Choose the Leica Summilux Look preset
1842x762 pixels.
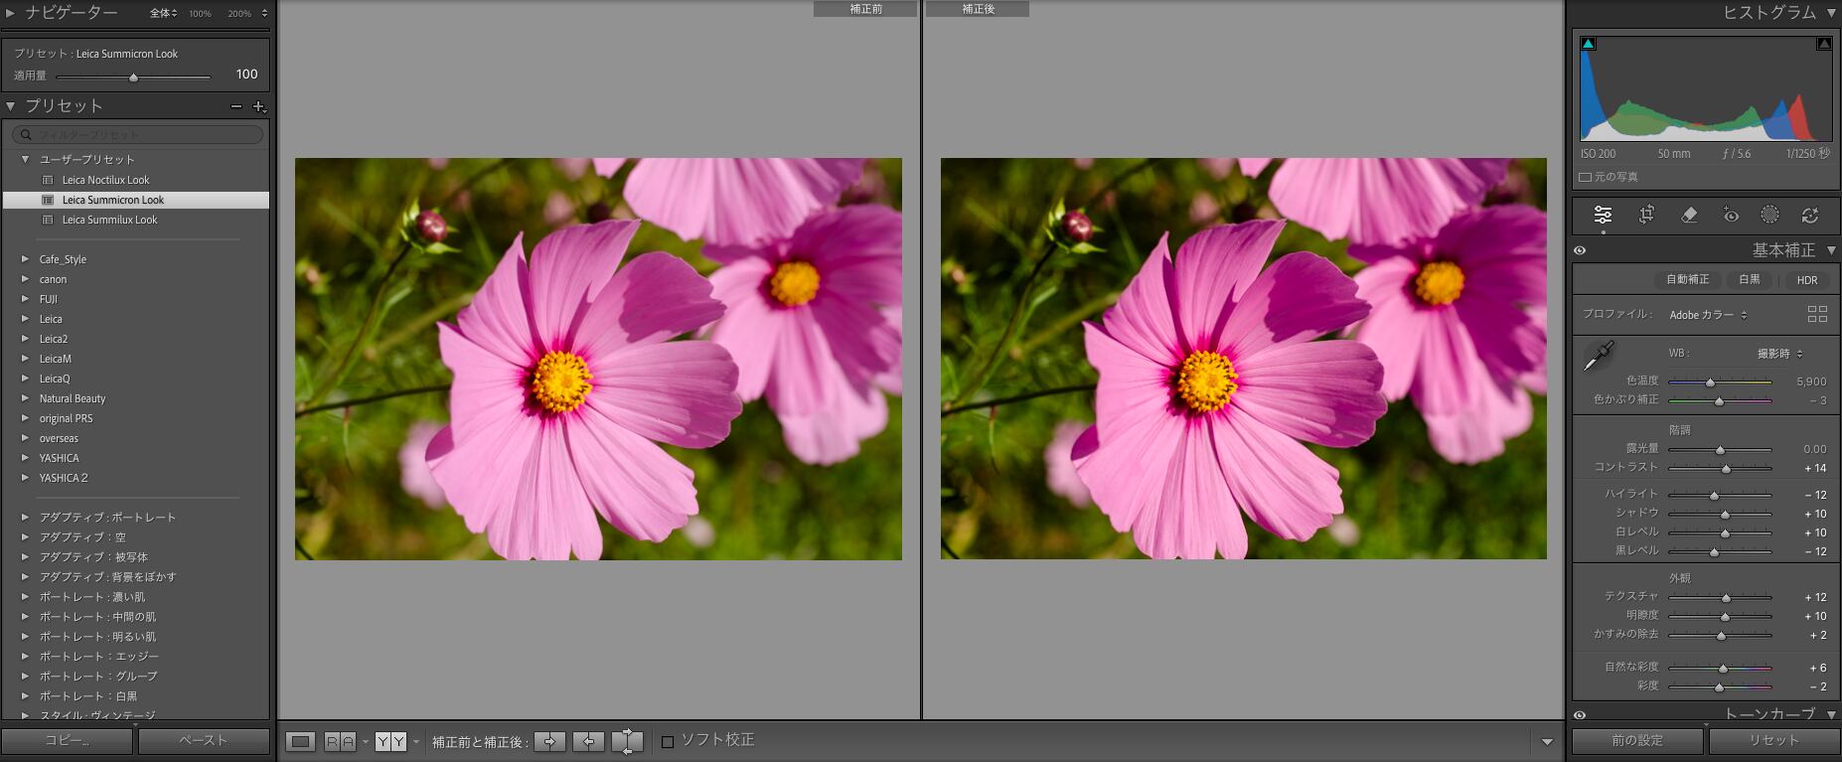click(109, 220)
